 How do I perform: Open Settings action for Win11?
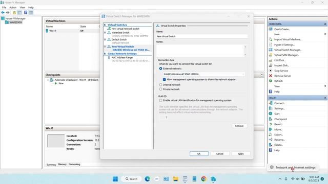click(279, 108)
